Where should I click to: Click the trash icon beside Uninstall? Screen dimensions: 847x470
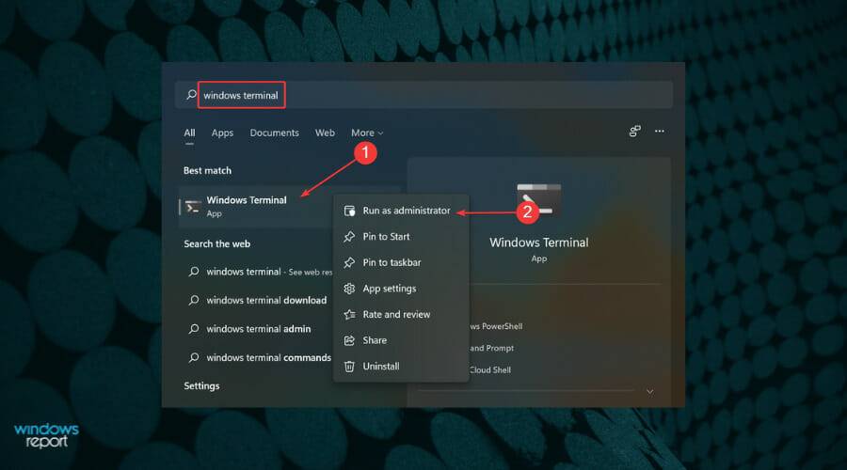click(349, 366)
